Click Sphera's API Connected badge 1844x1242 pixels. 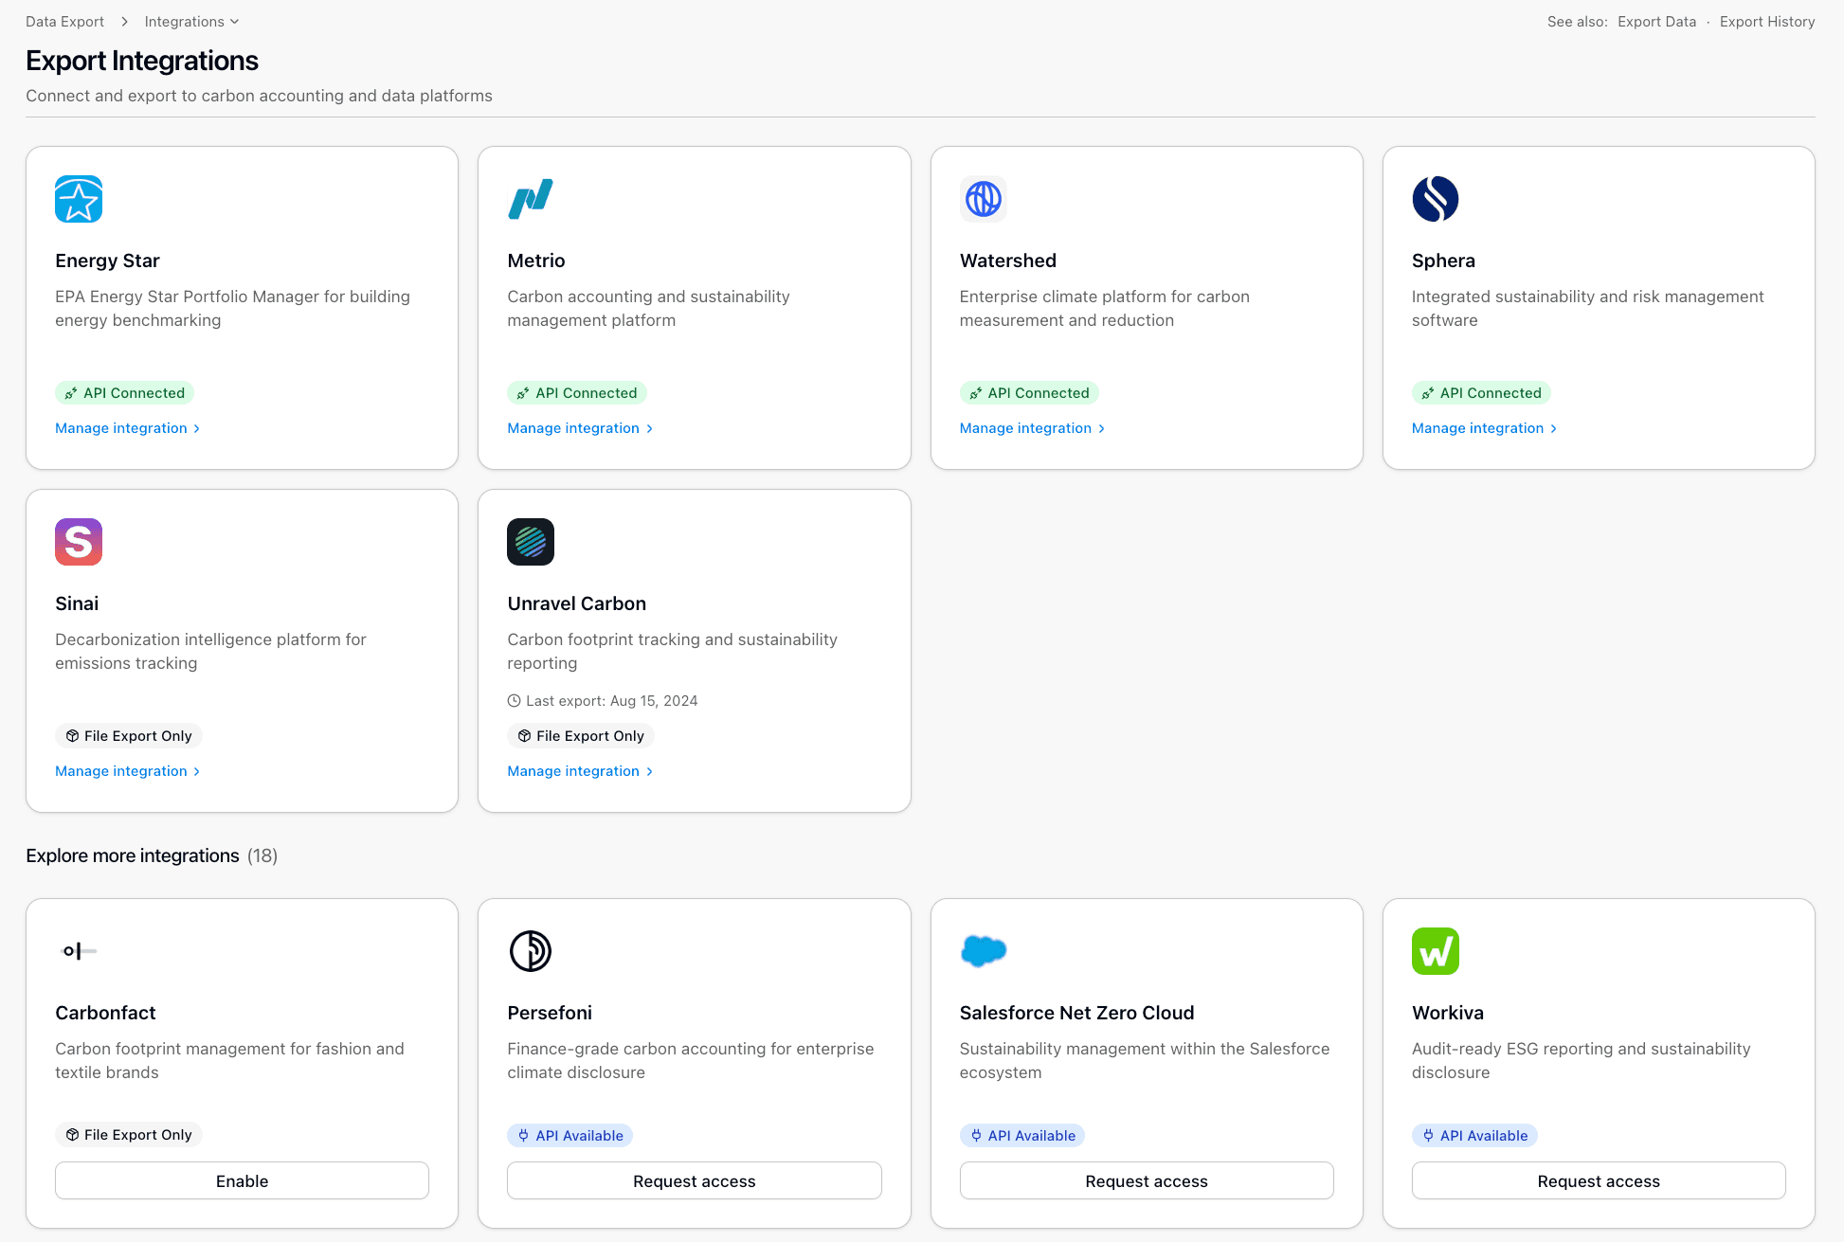tap(1481, 393)
